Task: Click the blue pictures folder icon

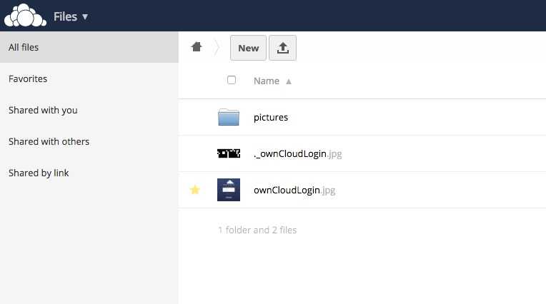Action: tap(229, 117)
